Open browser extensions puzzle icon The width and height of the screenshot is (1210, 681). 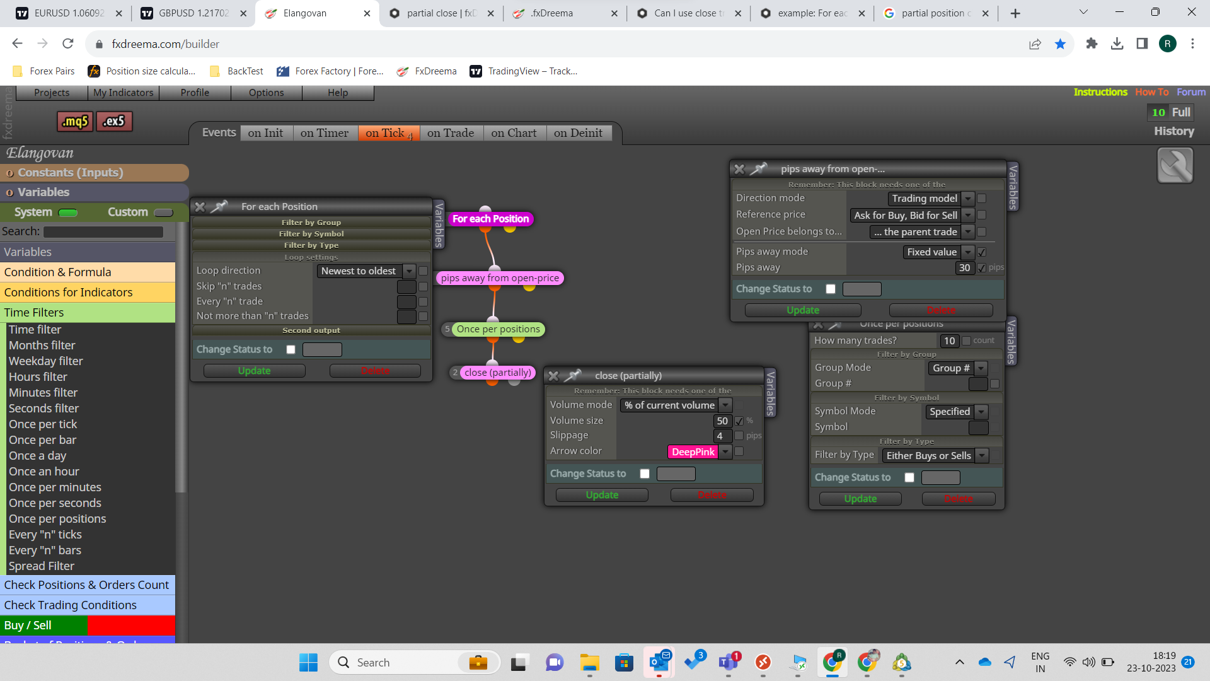pos(1092,44)
